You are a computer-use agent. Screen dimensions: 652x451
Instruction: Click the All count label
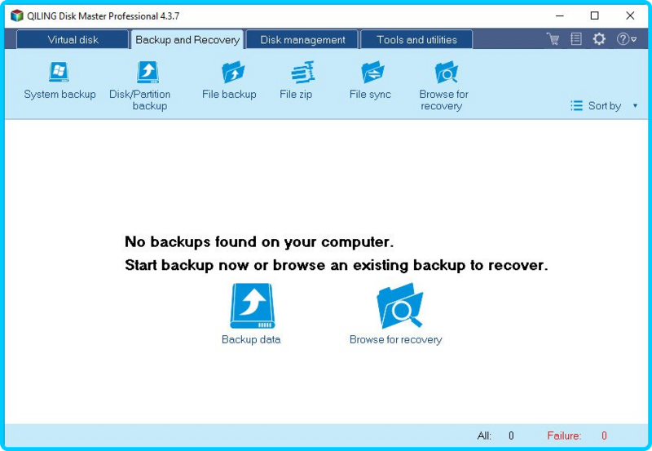pyautogui.click(x=484, y=436)
